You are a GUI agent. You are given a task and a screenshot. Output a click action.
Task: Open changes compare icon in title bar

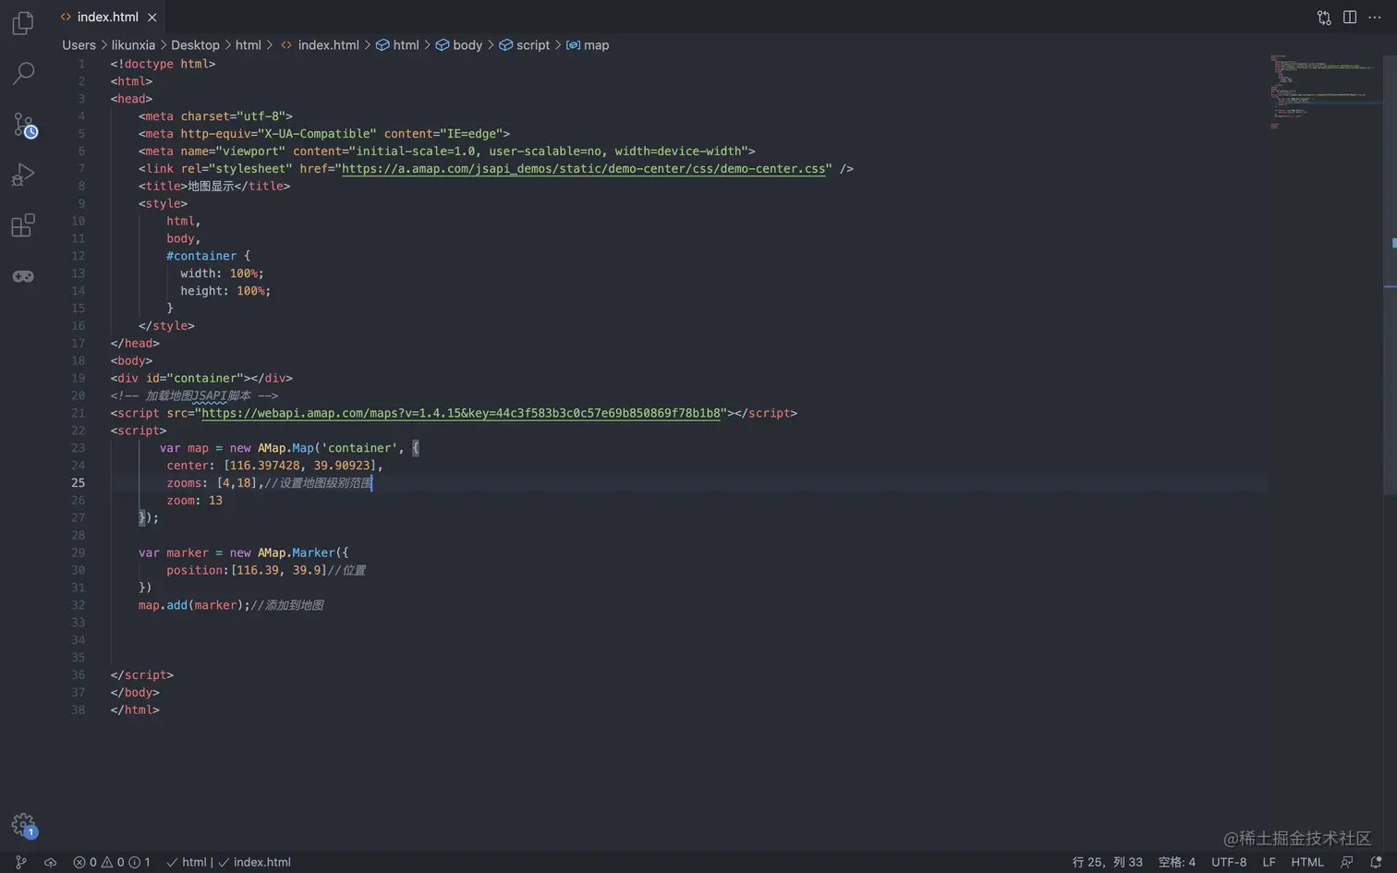pyautogui.click(x=1324, y=18)
